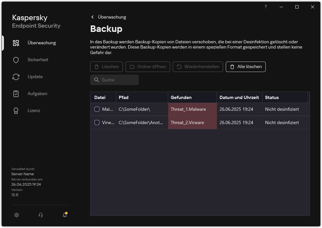Show notifications via the bell icon
Image resolution: width=322 pixels, height=228 pixels.
[x=65, y=215]
